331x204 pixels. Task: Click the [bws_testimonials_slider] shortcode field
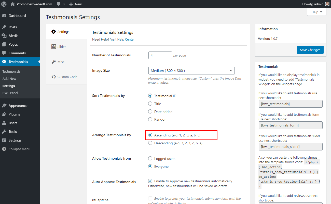click(x=291, y=147)
